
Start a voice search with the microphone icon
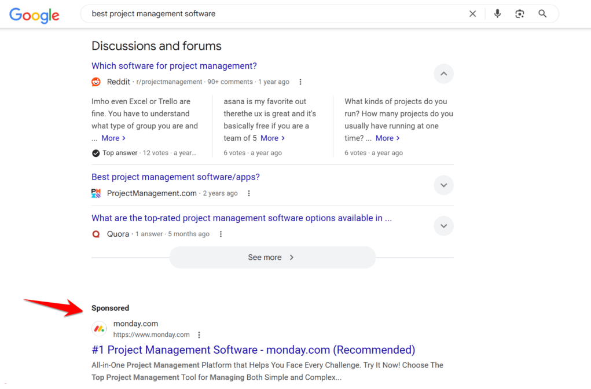click(x=497, y=13)
